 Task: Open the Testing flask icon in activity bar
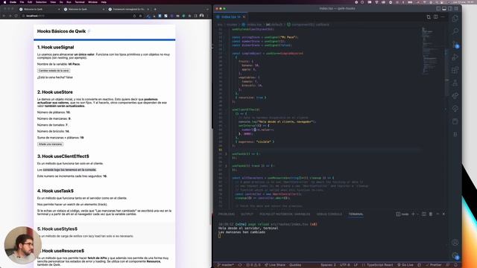point(455,83)
